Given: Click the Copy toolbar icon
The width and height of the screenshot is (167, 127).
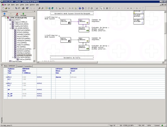Looking at the screenshot, I should (16, 8).
